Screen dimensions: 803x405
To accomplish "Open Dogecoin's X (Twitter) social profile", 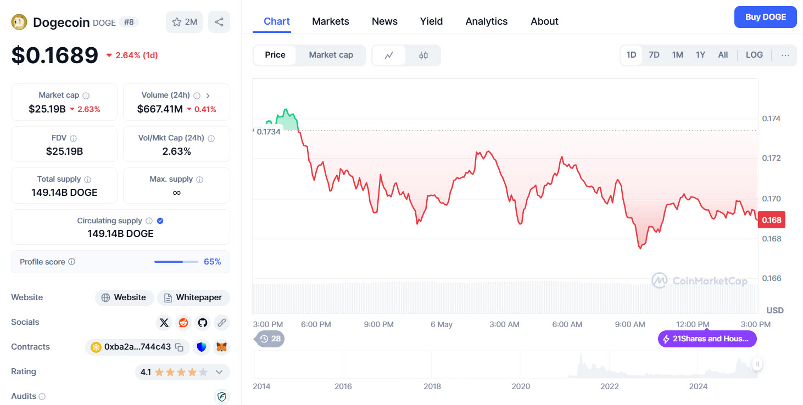I will point(164,323).
